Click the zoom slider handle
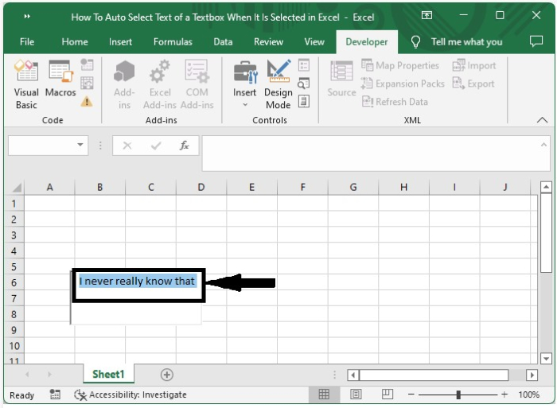 pyautogui.click(x=458, y=394)
